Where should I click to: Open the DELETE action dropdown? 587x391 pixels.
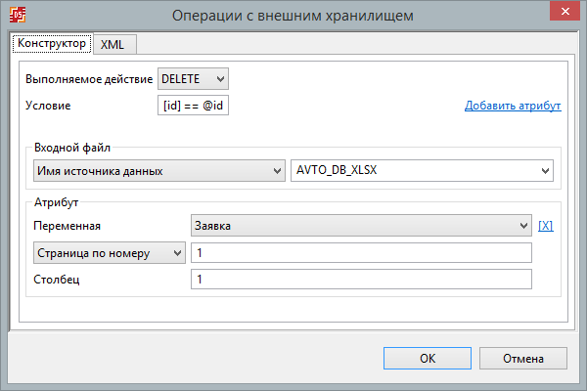(193, 79)
